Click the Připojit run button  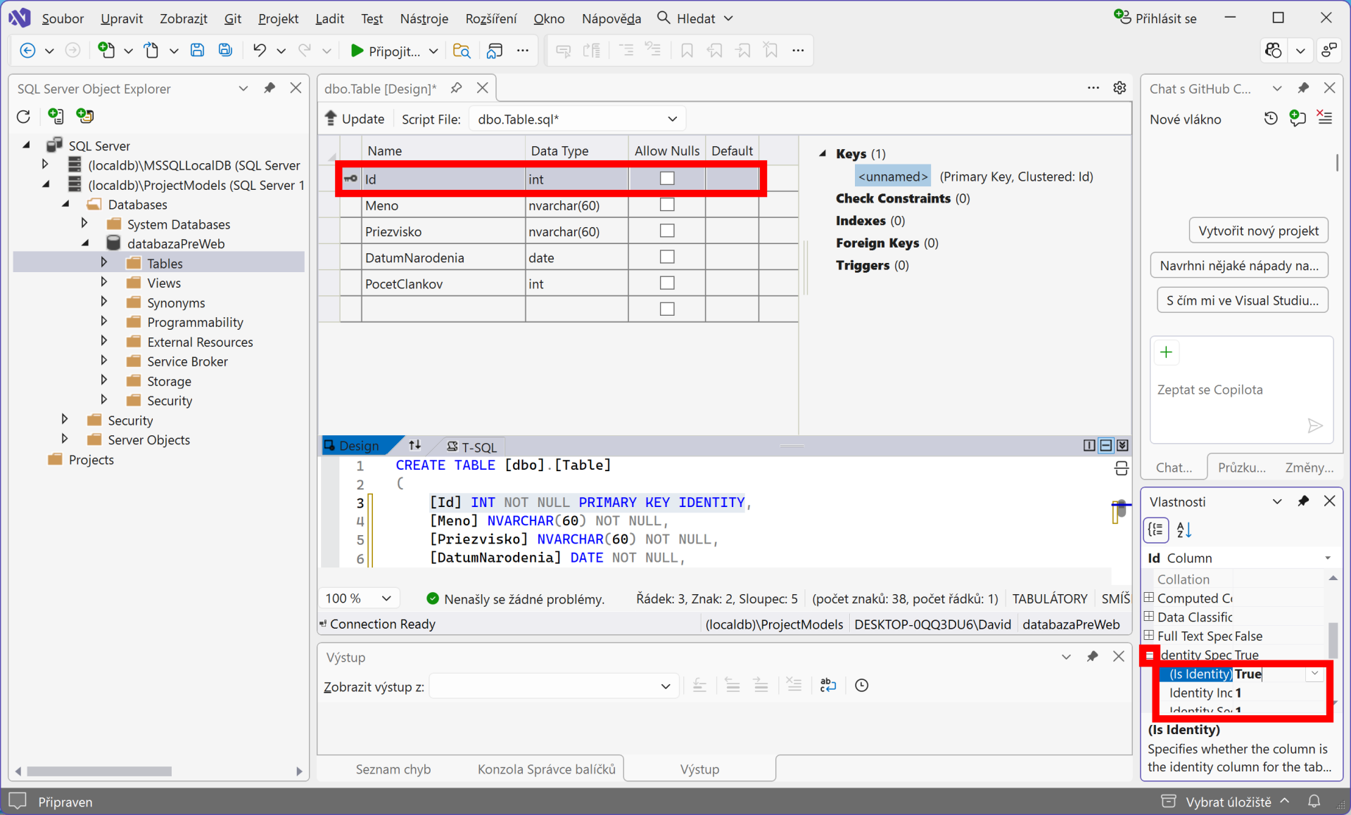click(x=386, y=51)
